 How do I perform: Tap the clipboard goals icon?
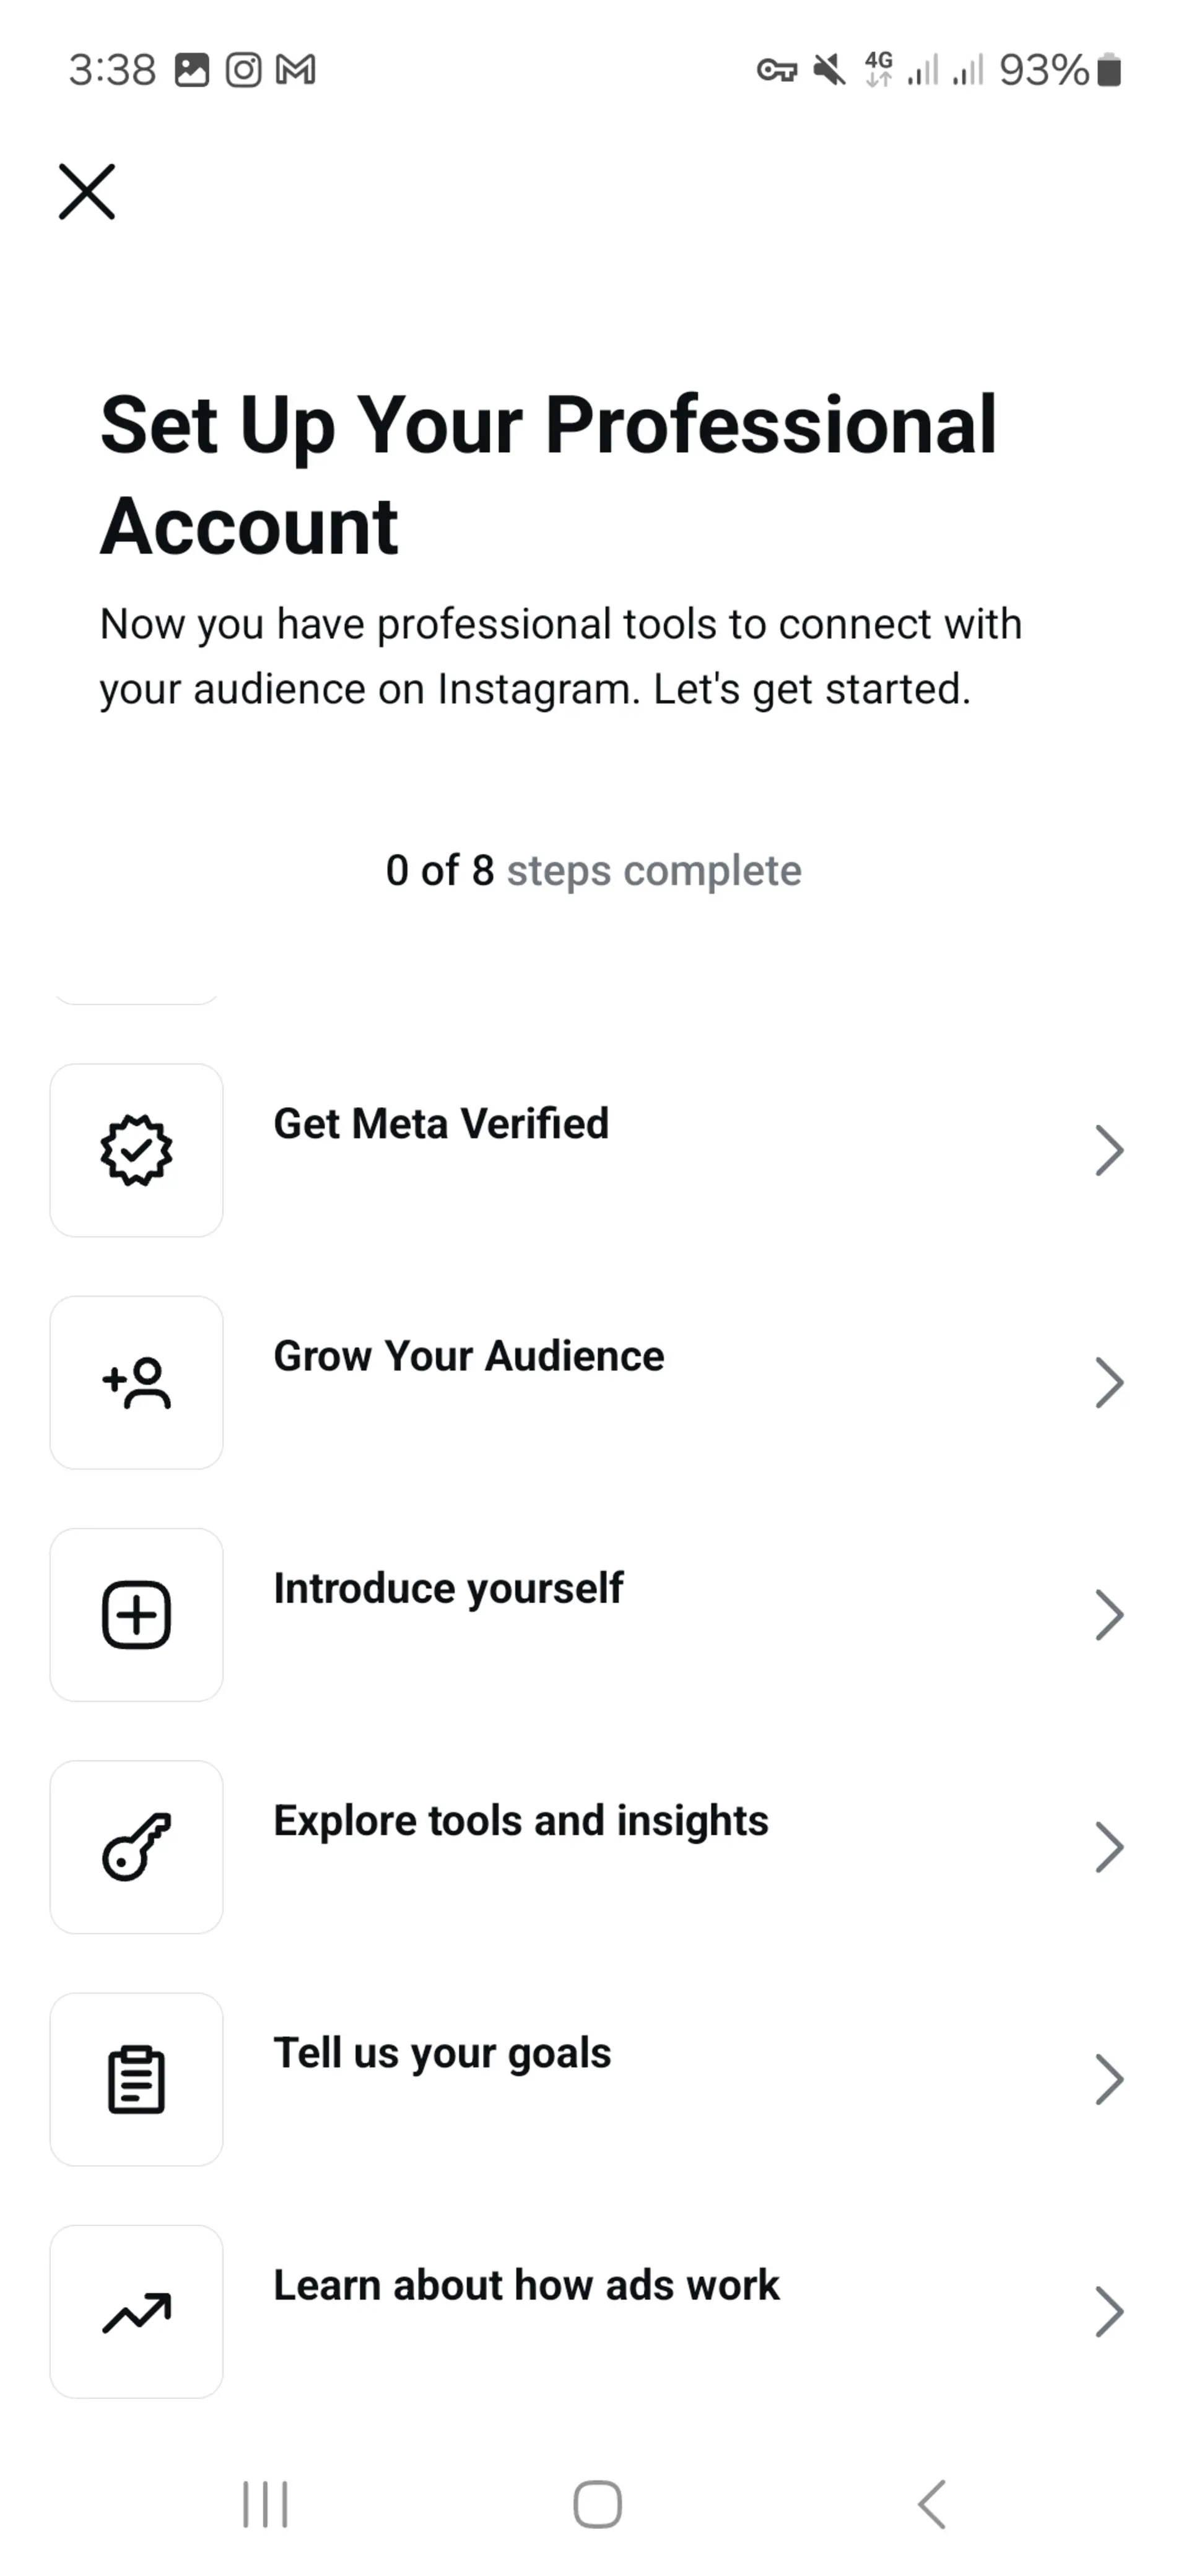click(x=136, y=2079)
